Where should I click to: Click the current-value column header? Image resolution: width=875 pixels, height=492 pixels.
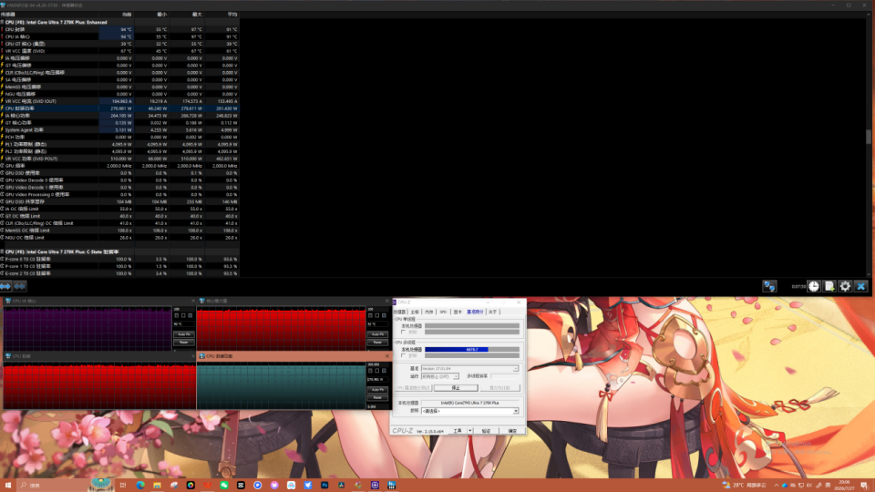point(117,15)
